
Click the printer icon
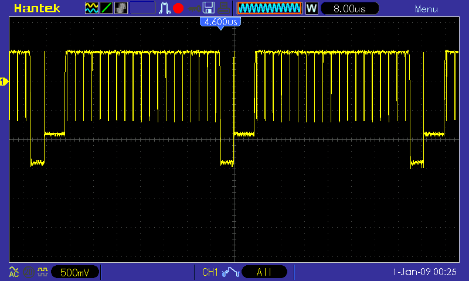(223, 8)
